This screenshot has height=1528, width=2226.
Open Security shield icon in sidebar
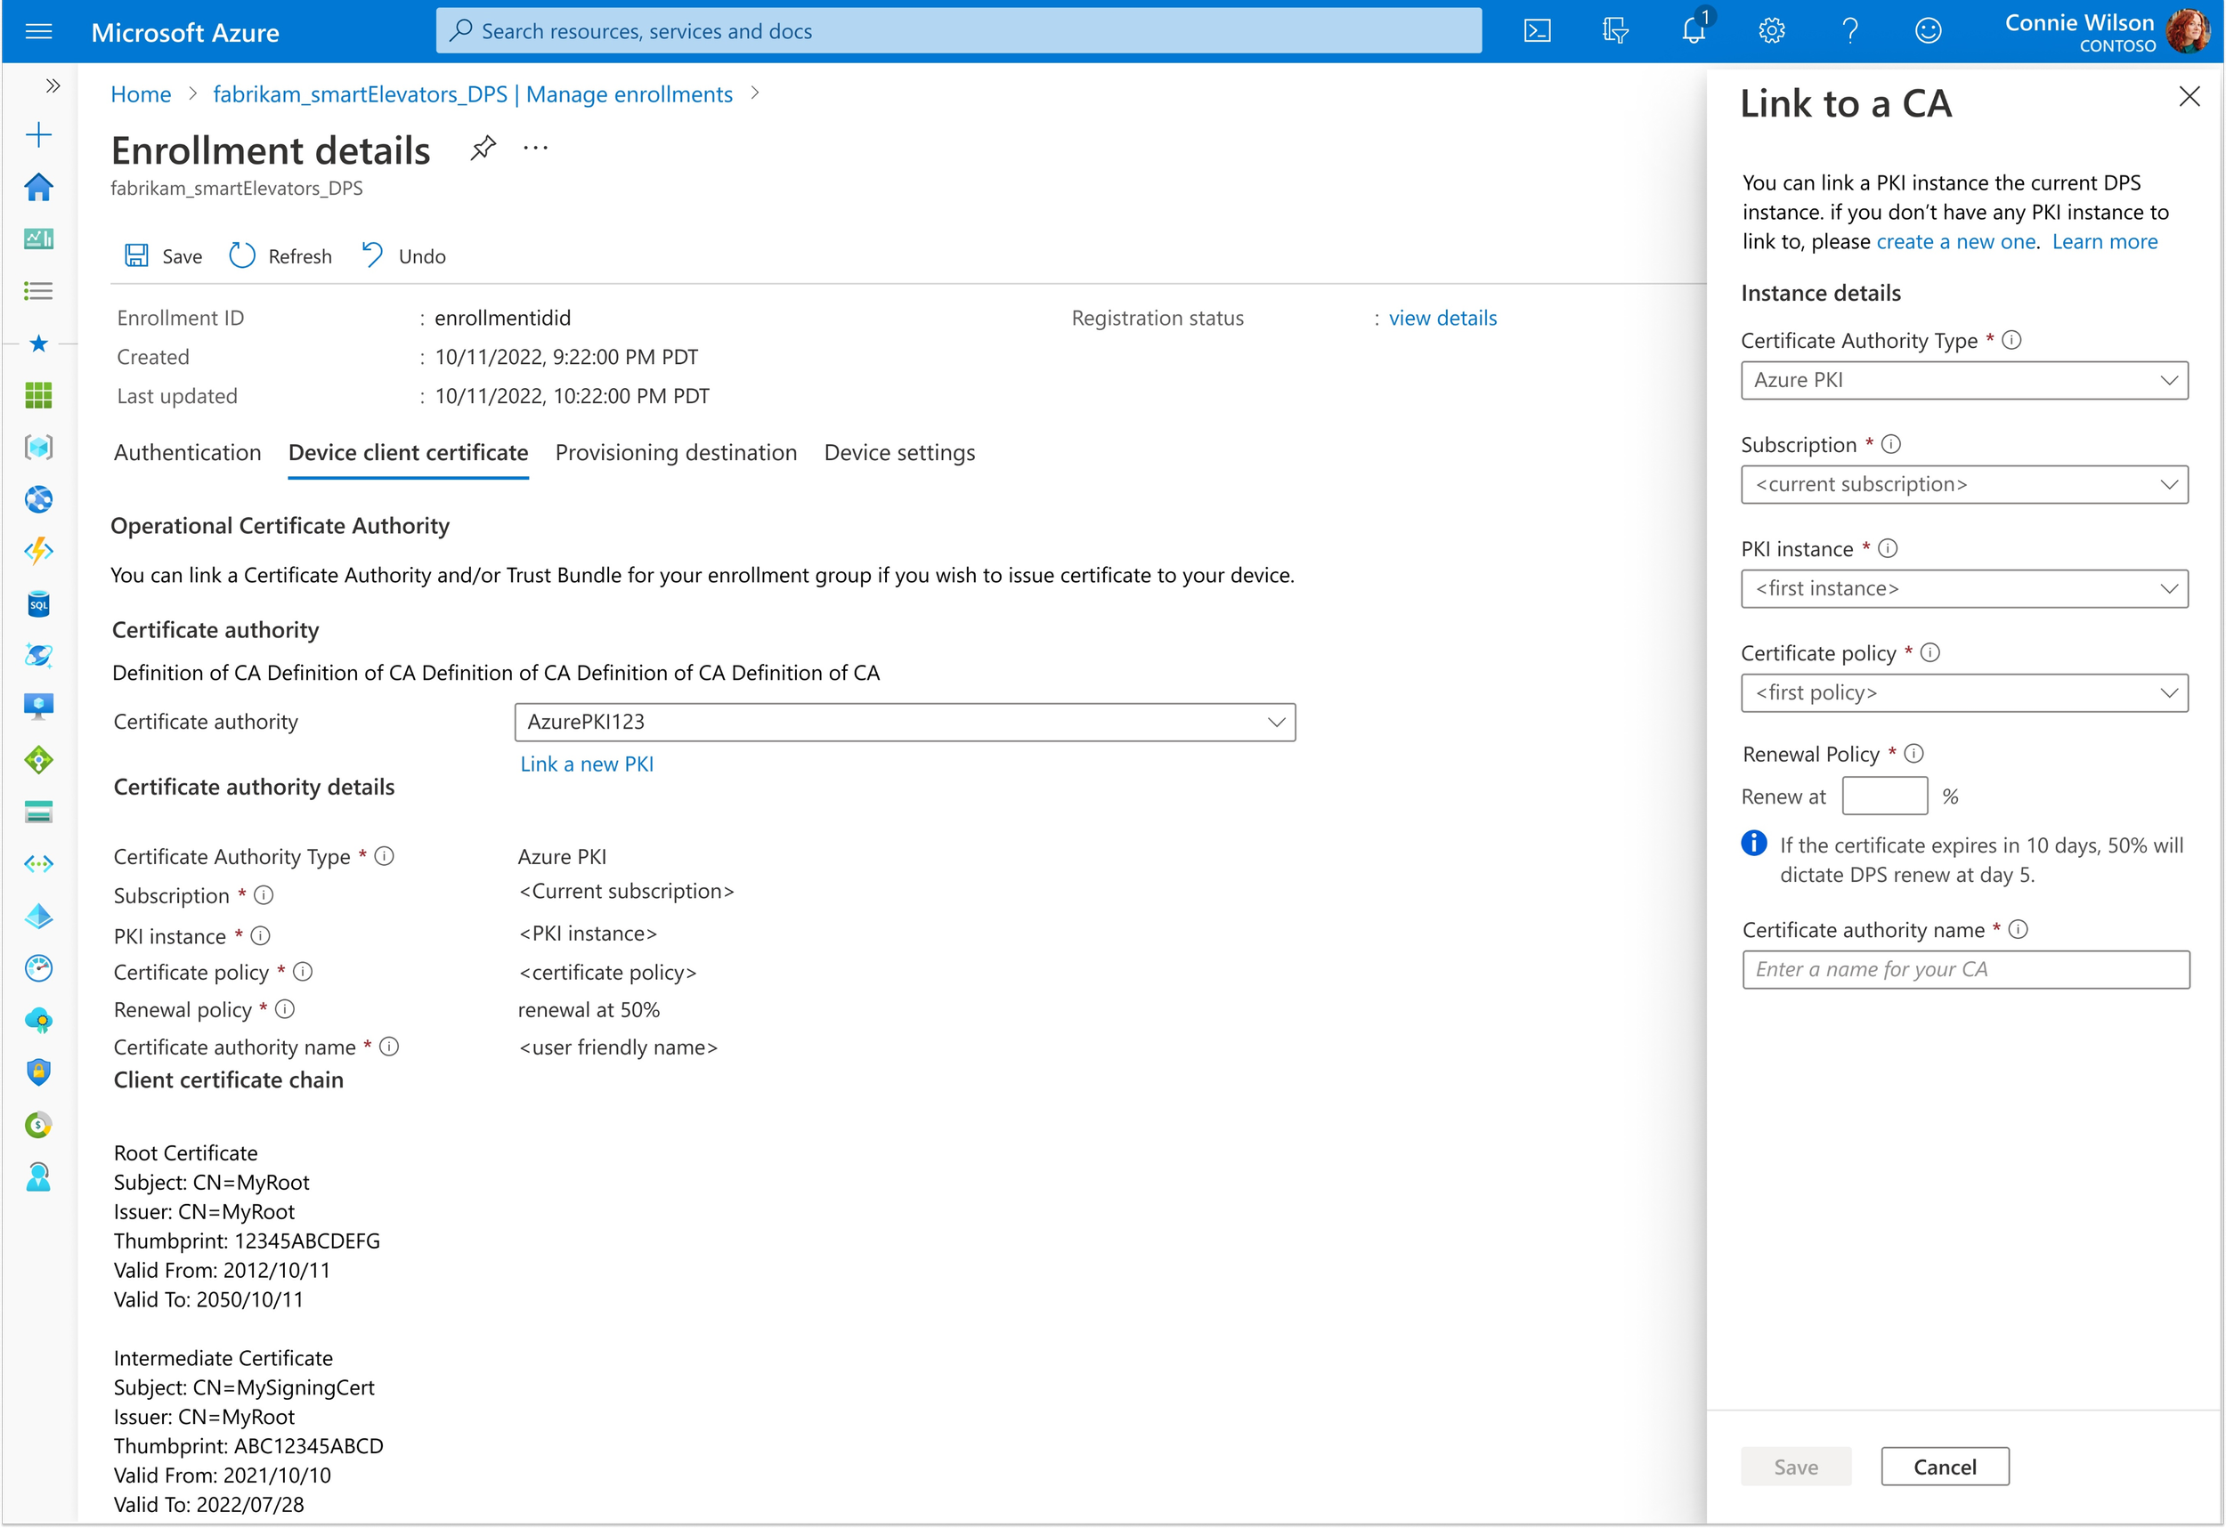(38, 1072)
